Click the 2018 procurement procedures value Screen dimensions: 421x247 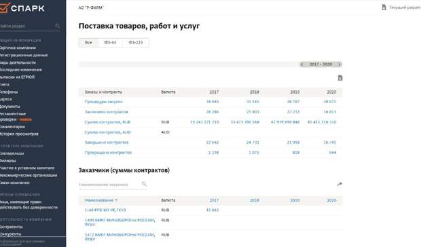253,102
